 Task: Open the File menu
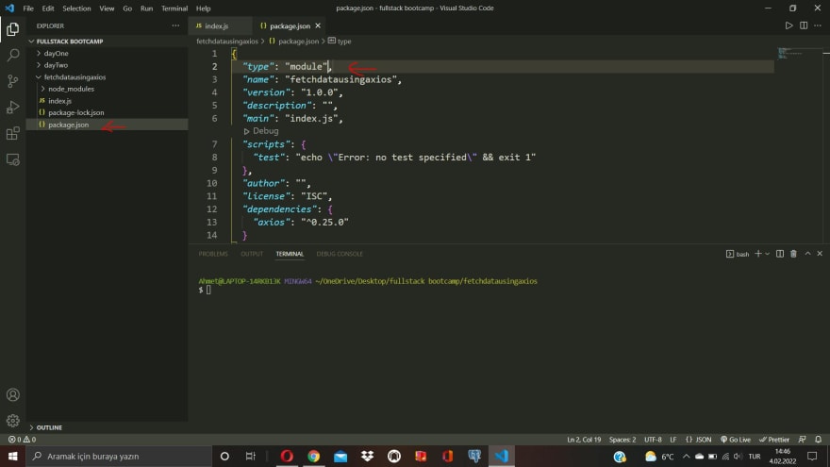coord(28,8)
